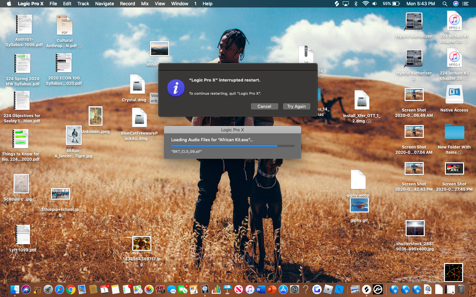Viewport: 476px width, 297px height.
Task: Select the Hybrid Authorizer 2 desktop icon
Action: point(414,58)
